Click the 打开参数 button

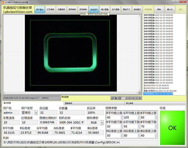[x=51, y=9]
